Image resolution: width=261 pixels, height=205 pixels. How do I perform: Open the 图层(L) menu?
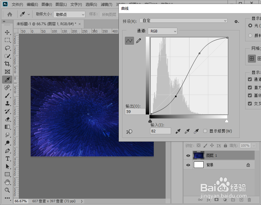61,5
